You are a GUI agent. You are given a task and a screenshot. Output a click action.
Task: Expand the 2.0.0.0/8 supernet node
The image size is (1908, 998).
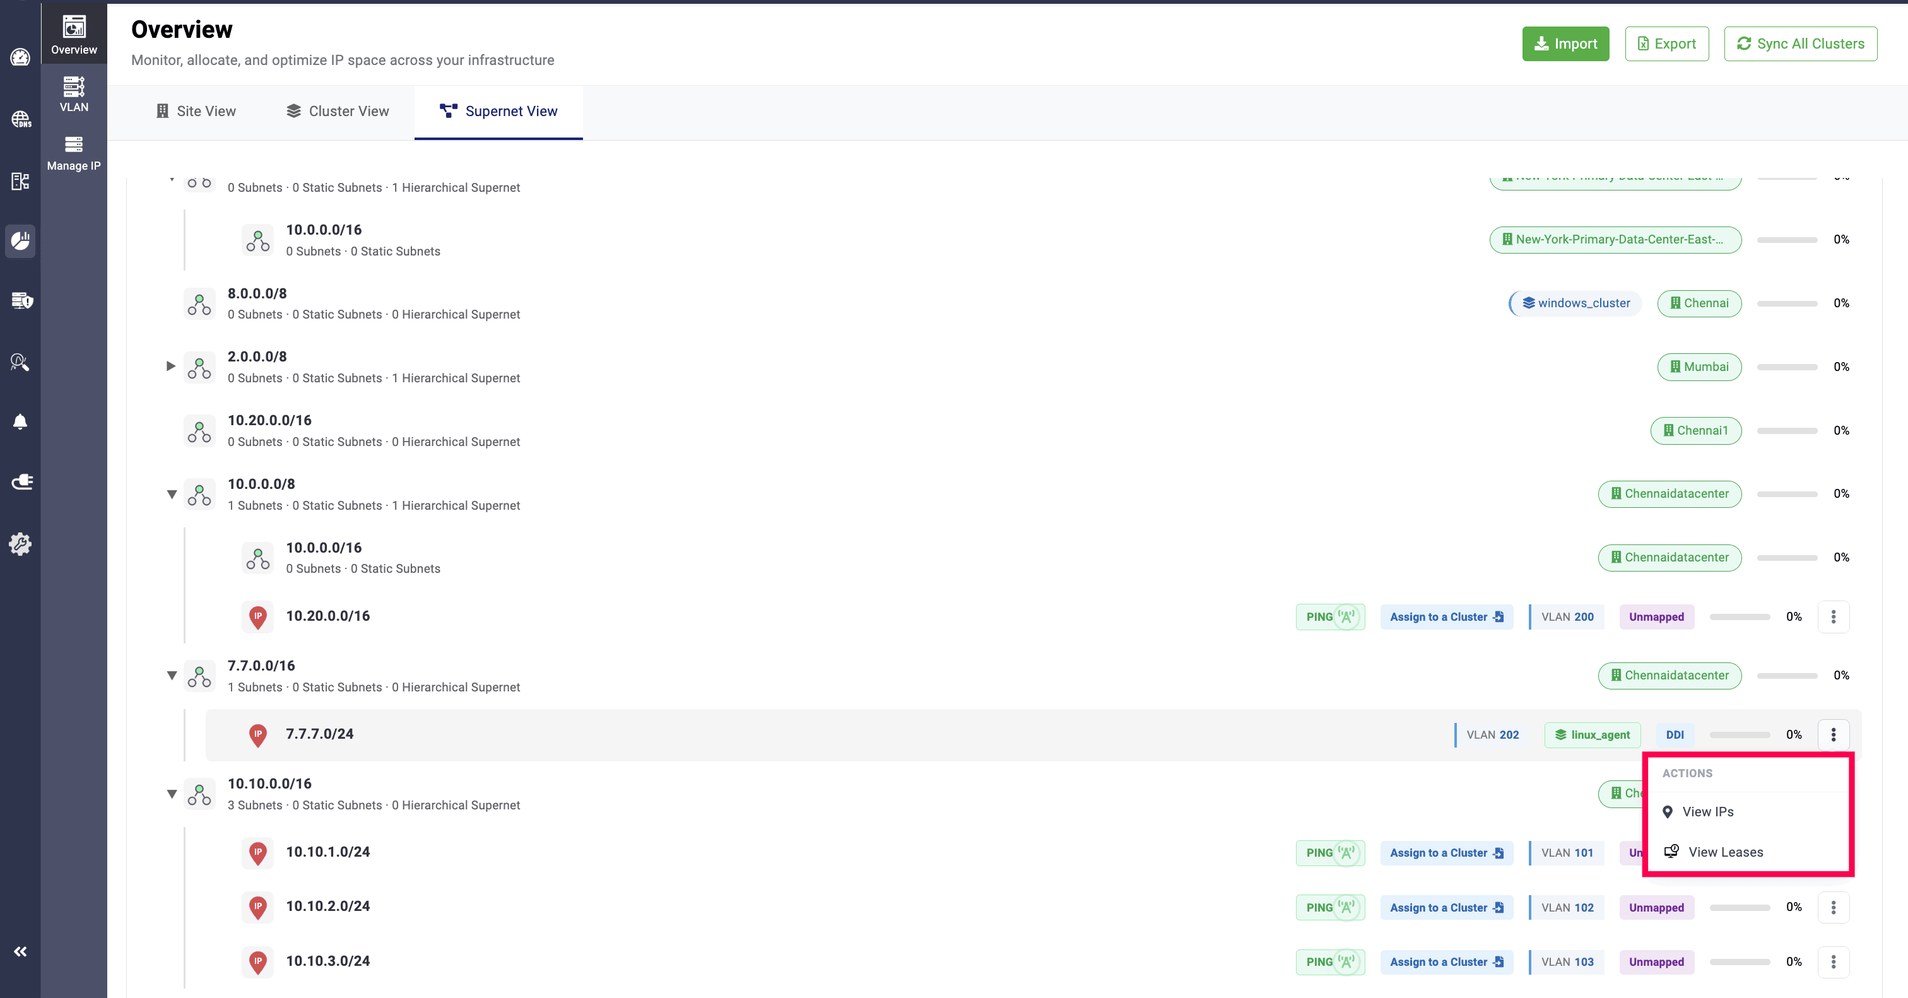click(x=171, y=366)
